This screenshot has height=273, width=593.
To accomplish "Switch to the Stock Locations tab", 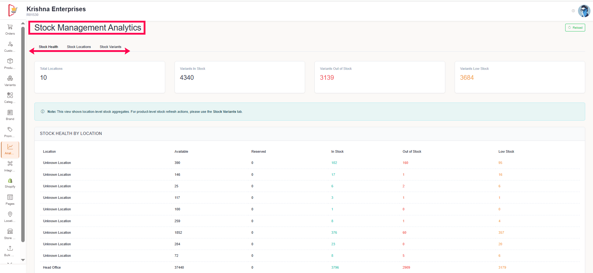I will point(79,47).
